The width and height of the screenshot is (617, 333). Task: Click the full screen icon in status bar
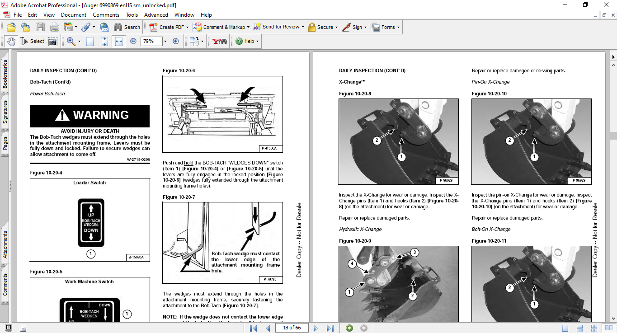coord(9,328)
